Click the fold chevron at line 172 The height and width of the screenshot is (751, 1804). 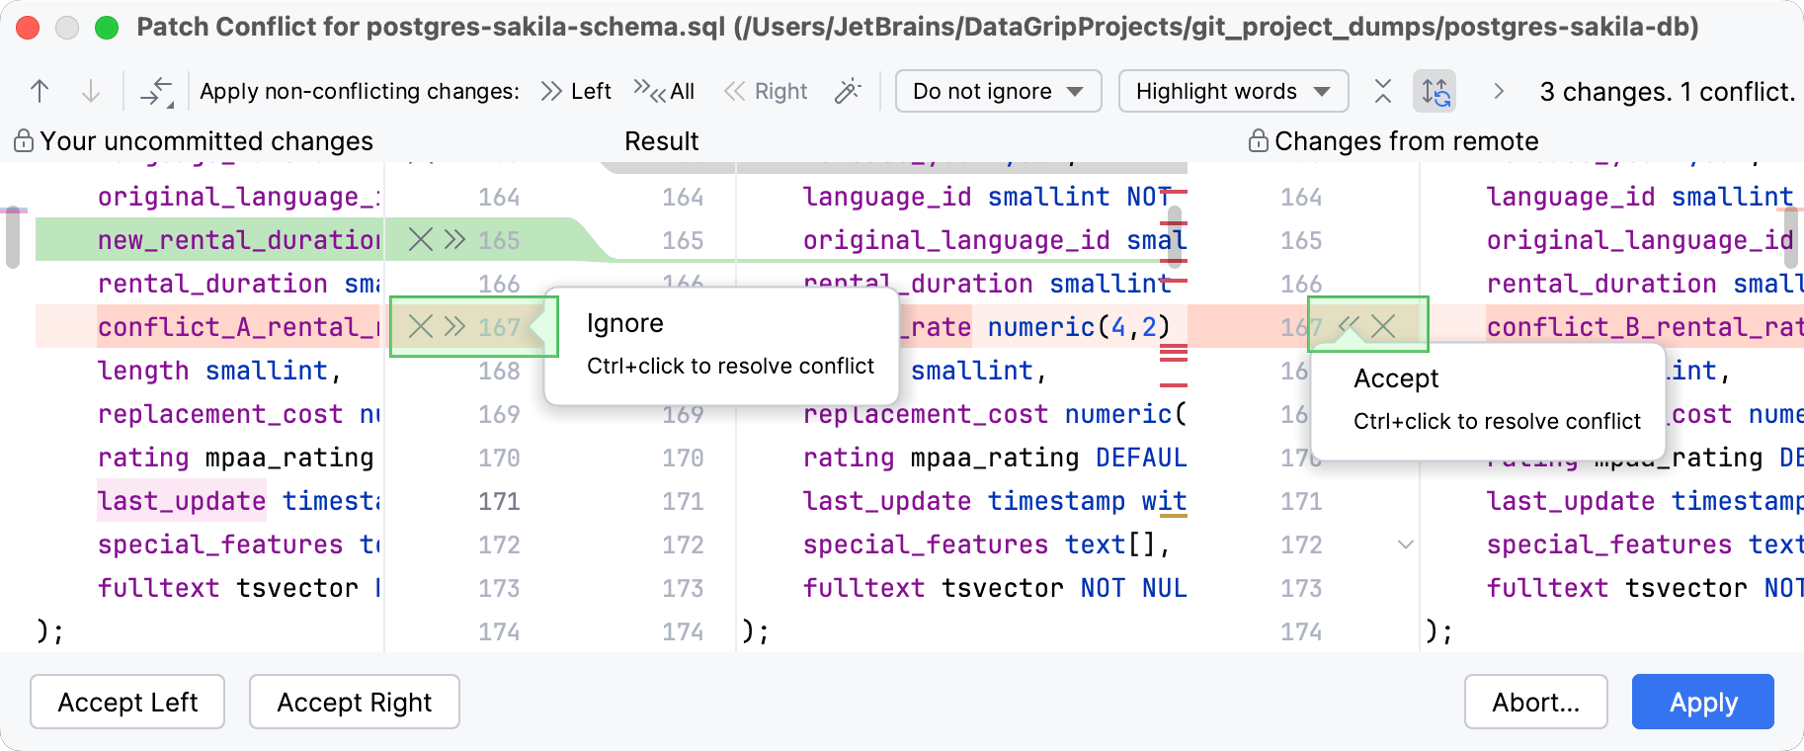tap(1405, 544)
